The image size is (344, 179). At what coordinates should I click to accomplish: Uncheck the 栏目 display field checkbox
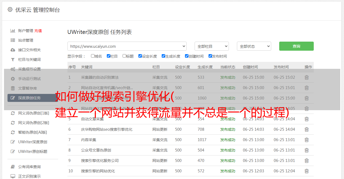[x=108, y=56]
